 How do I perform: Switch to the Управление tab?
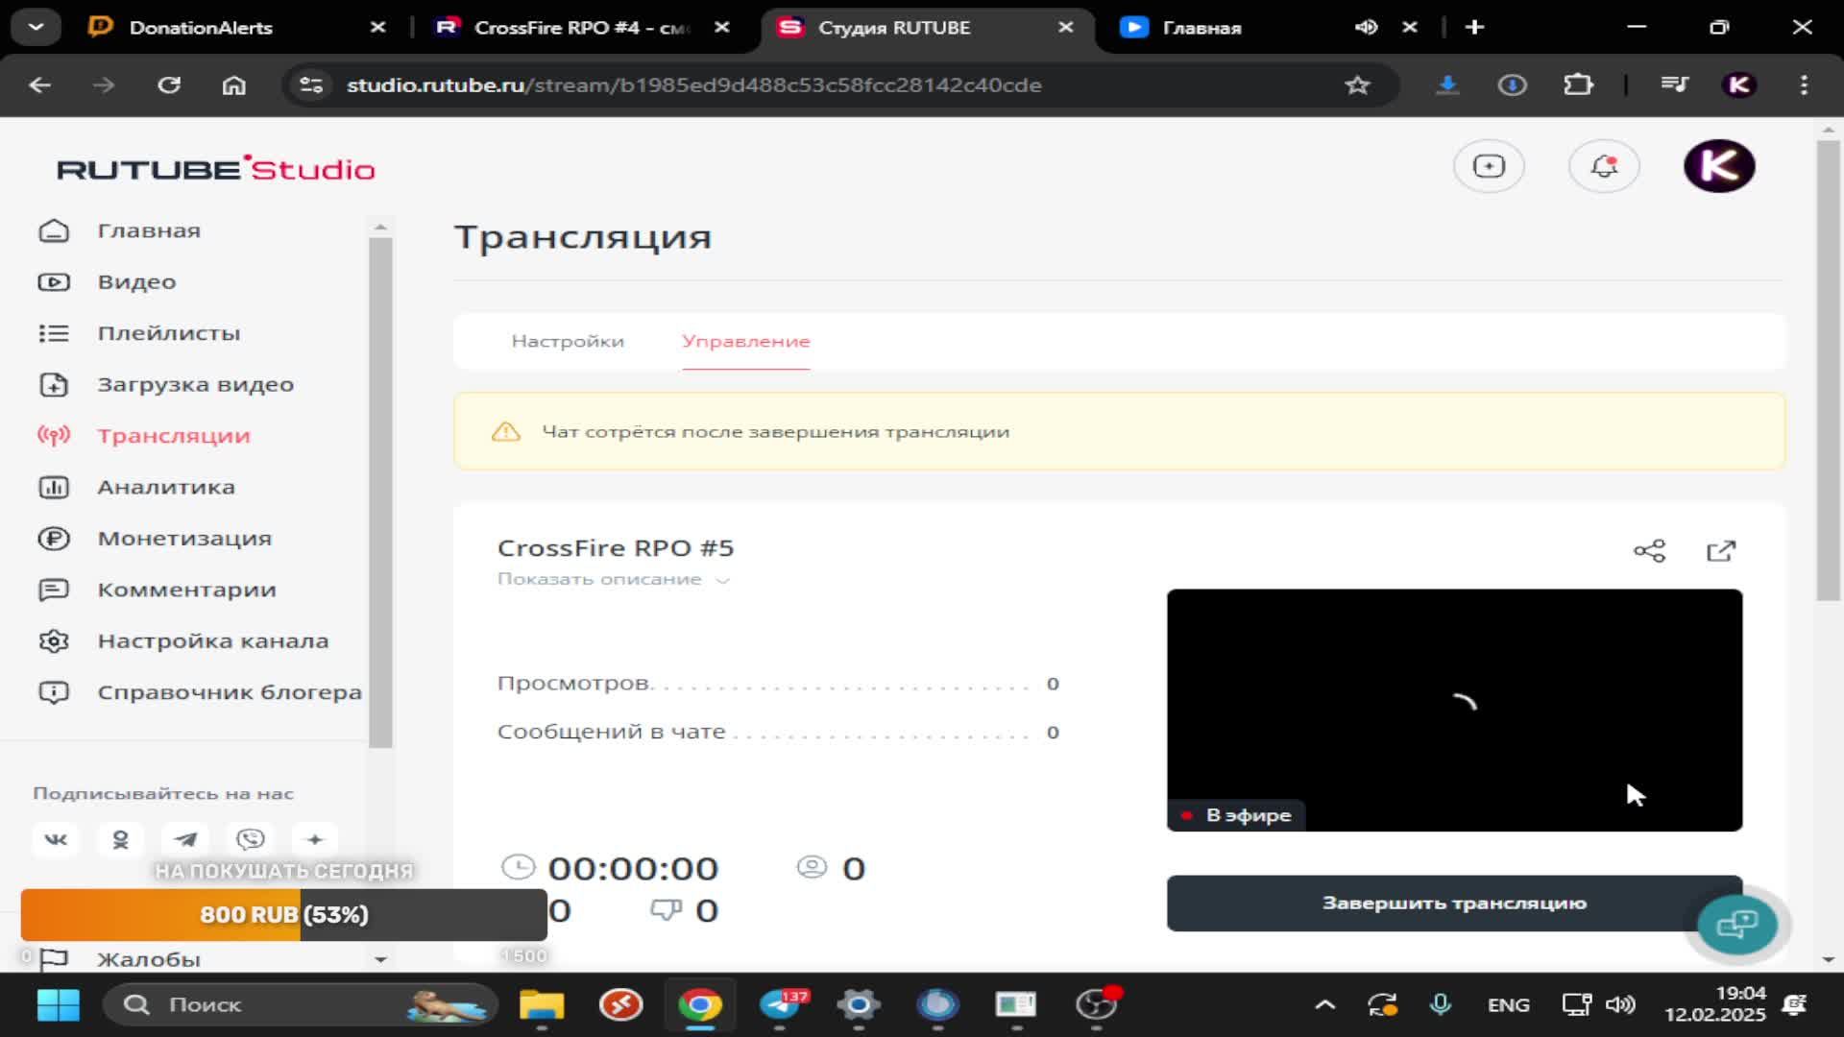pos(746,341)
